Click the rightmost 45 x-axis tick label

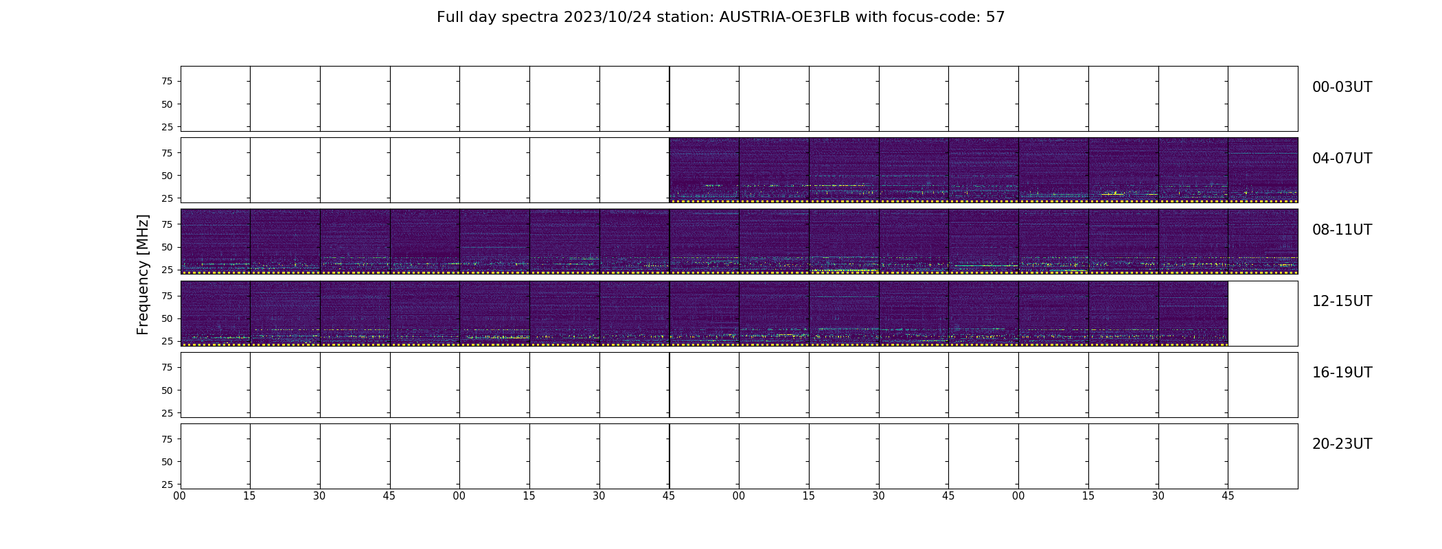pyautogui.click(x=1228, y=496)
